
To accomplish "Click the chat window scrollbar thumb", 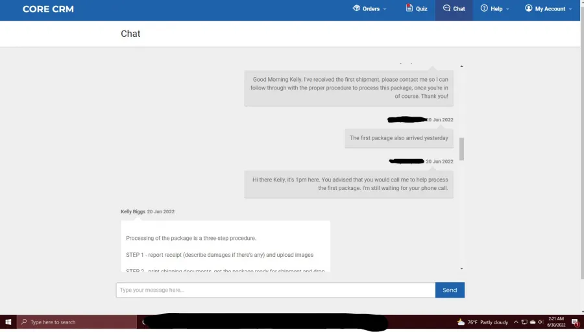I will (461, 149).
